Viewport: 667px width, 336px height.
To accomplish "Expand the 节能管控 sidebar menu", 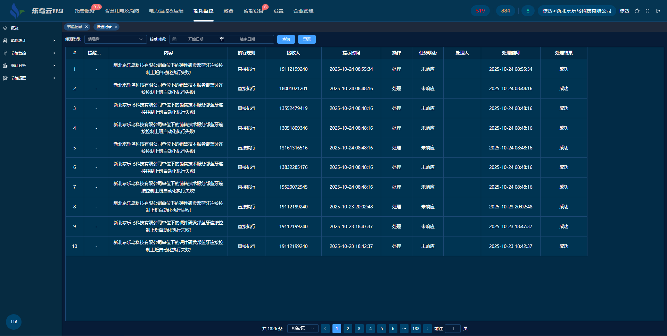I will pos(30,53).
